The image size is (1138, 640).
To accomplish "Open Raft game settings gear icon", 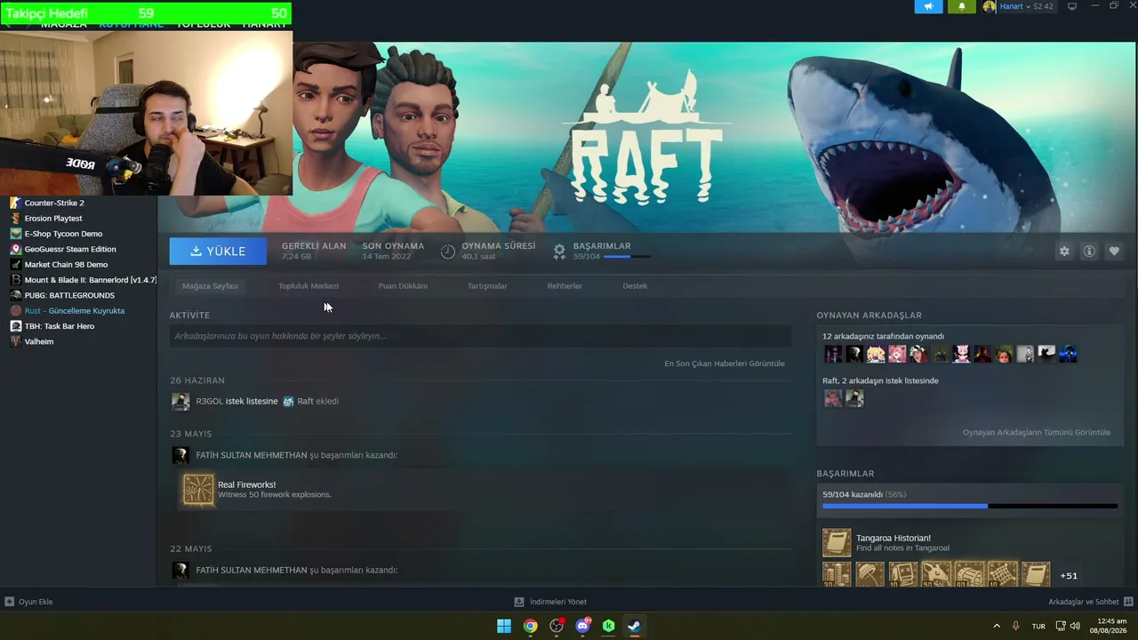I will [1064, 252].
